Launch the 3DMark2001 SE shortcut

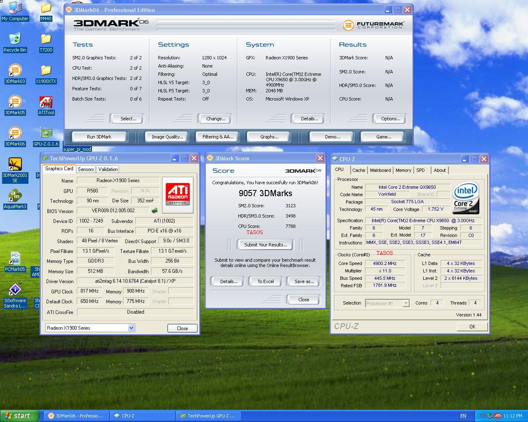pos(15,170)
